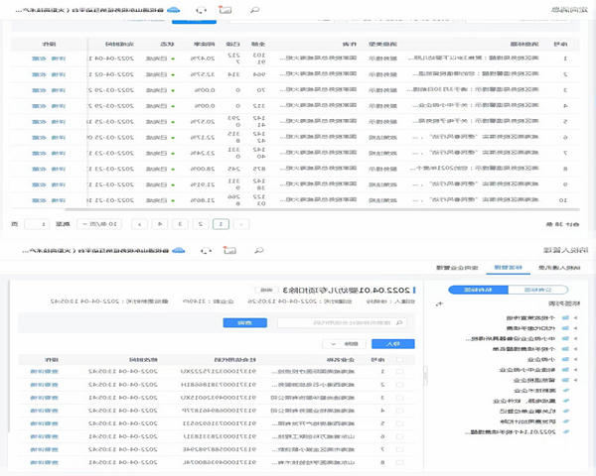Screen dimensions: 596x476
Task: Switch to the 临时企业管理 tab
Action: click(457, 268)
